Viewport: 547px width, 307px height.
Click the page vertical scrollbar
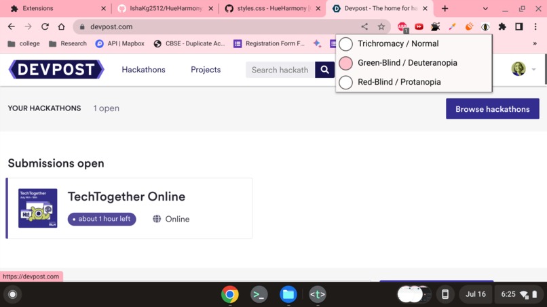(x=546, y=69)
